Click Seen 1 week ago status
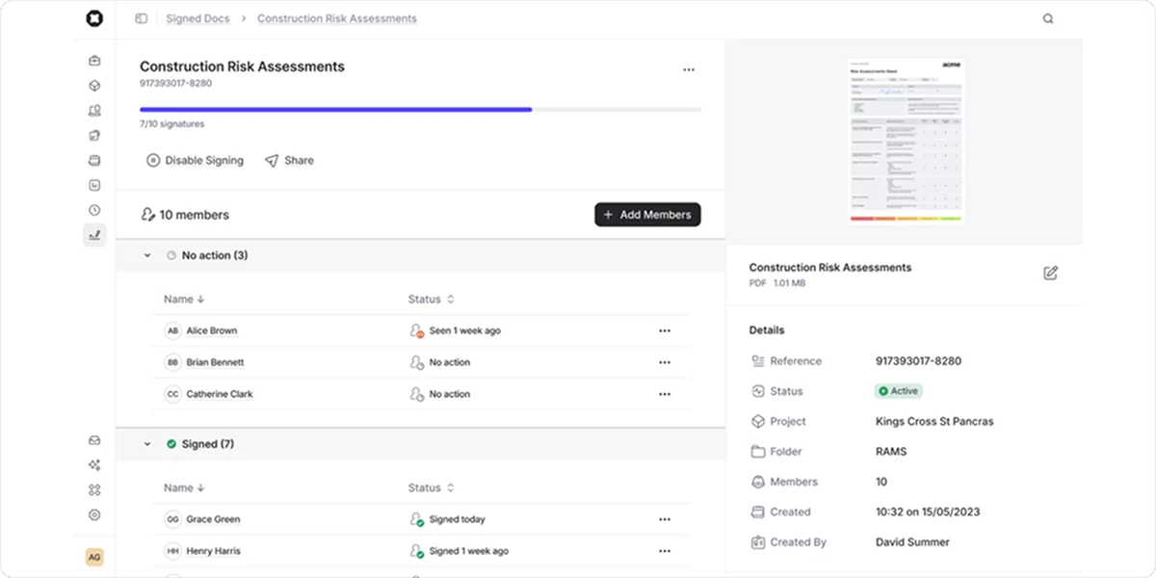Viewport: 1156px width, 578px height. [464, 330]
